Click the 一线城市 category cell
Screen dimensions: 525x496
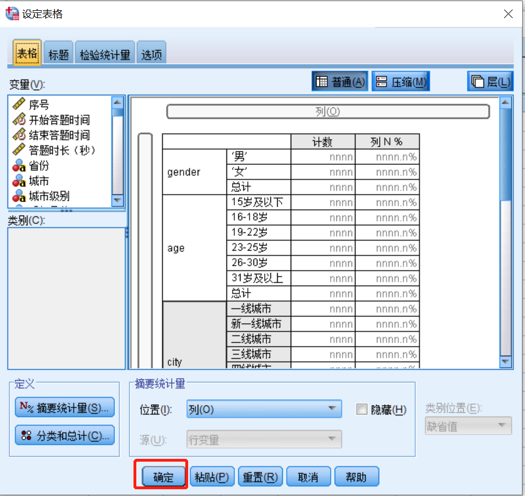pyautogui.click(x=259, y=309)
